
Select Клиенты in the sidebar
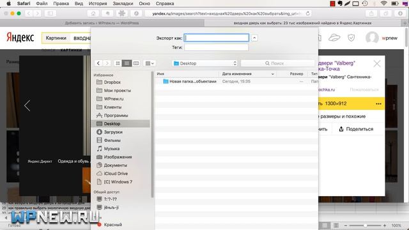click(121, 107)
